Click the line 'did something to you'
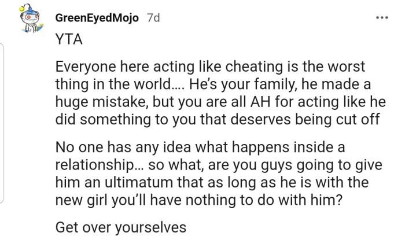 click(x=218, y=119)
